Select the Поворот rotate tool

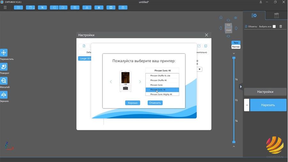4,67
